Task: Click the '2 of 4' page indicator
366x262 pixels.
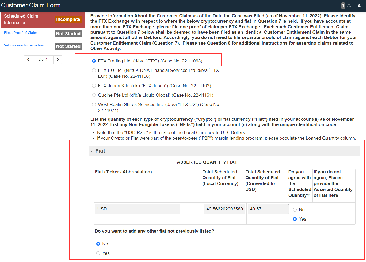Action: point(43,60)
